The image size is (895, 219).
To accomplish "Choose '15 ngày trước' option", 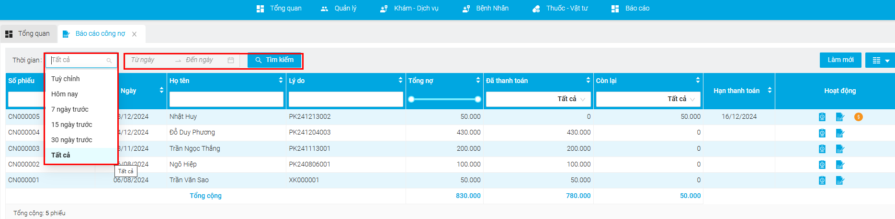I will 81,125.
